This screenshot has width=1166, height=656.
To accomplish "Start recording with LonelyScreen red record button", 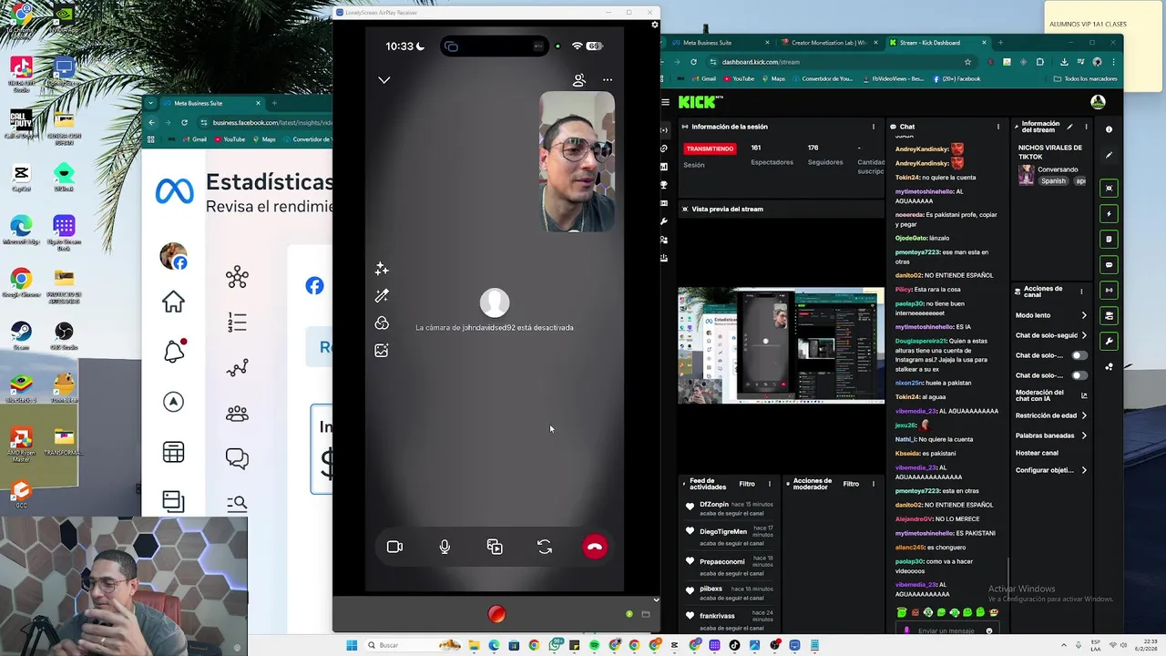I will pyautogui.click(x=496, y=614).
